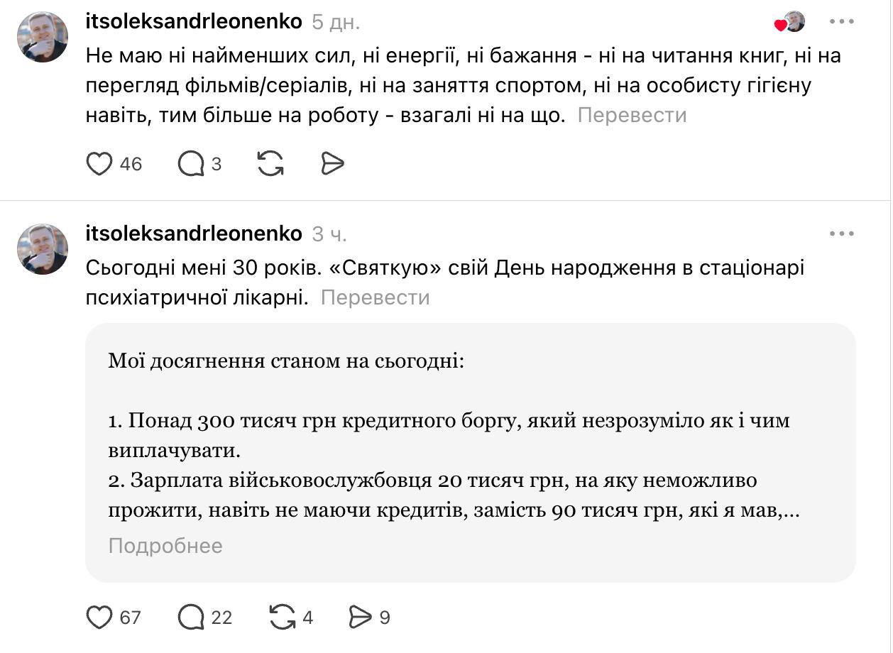The width and height of the screenshot is (893, 653).
Task: Like the first post with the heart icon
Action: [x=99, y=164]
